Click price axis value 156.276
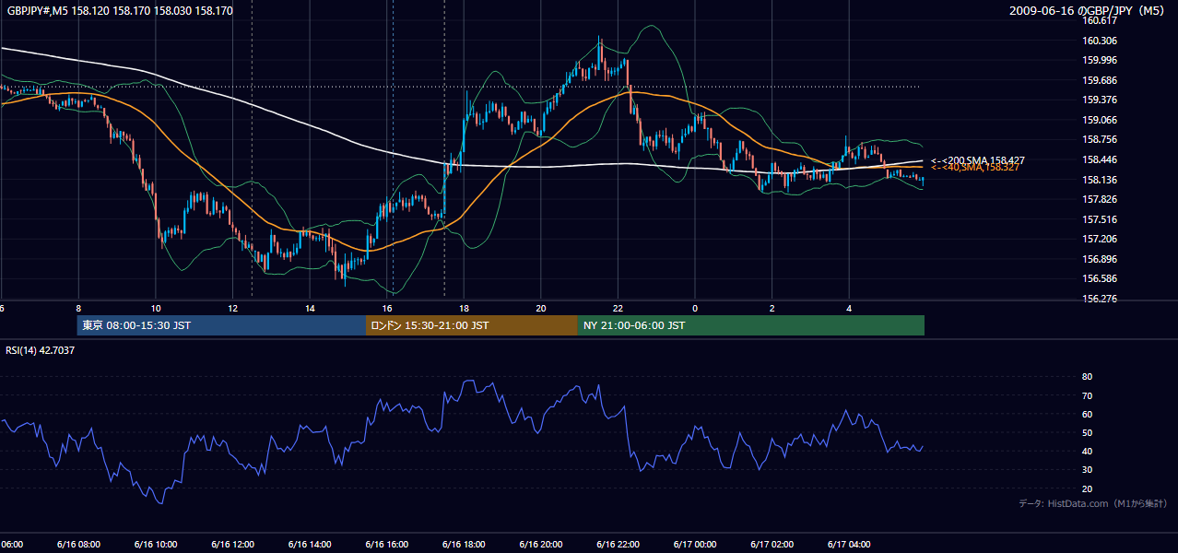 tap(1101, 299)
